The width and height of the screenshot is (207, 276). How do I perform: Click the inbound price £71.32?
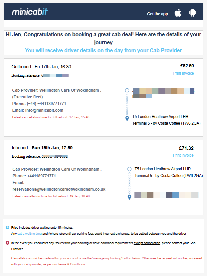click(186, 148)
